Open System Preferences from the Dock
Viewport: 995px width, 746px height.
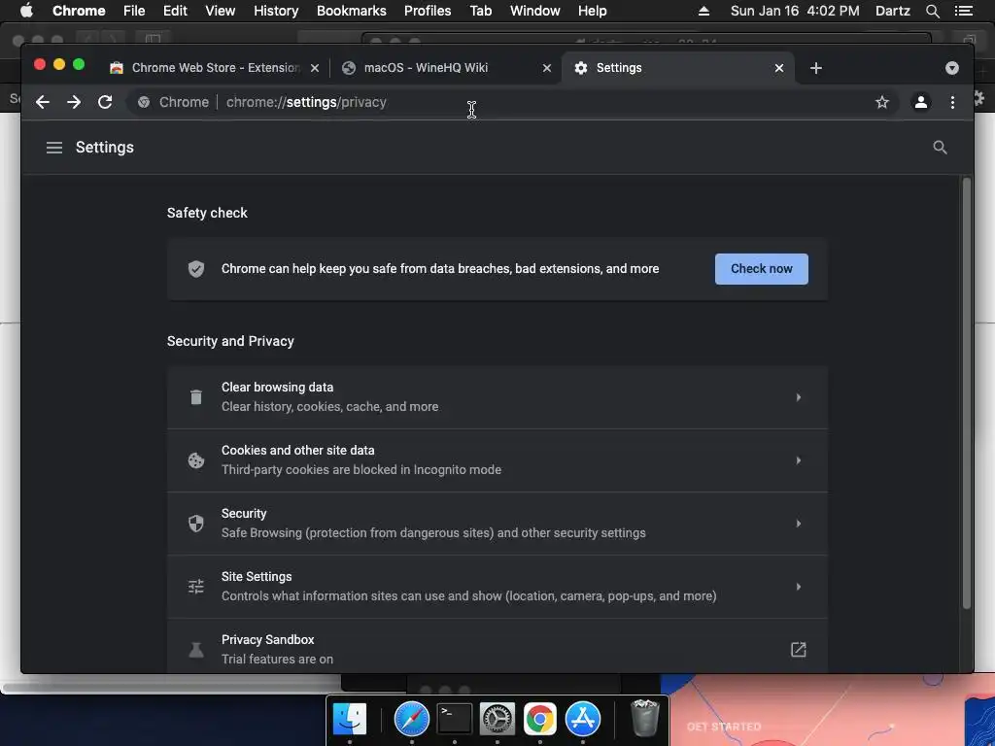pos(497,719)
